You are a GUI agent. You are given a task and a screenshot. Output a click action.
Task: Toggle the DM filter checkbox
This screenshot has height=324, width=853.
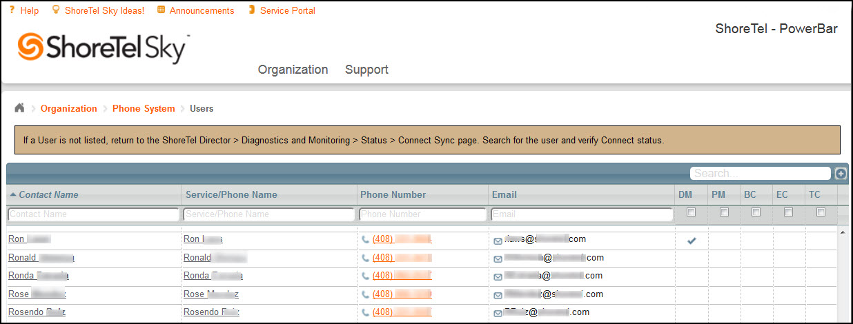(692, 212)
